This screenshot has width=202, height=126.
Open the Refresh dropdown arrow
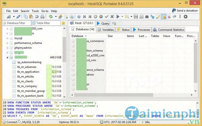tap(56, 16)
